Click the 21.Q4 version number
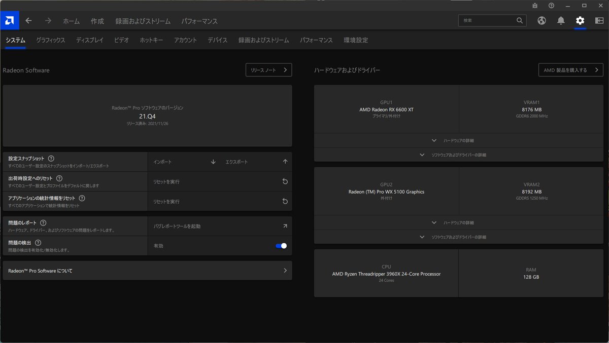609x343 pixels. [147, 116]
